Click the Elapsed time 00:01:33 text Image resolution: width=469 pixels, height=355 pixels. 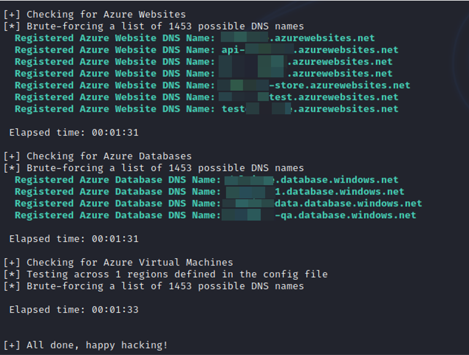coord(74,310)
